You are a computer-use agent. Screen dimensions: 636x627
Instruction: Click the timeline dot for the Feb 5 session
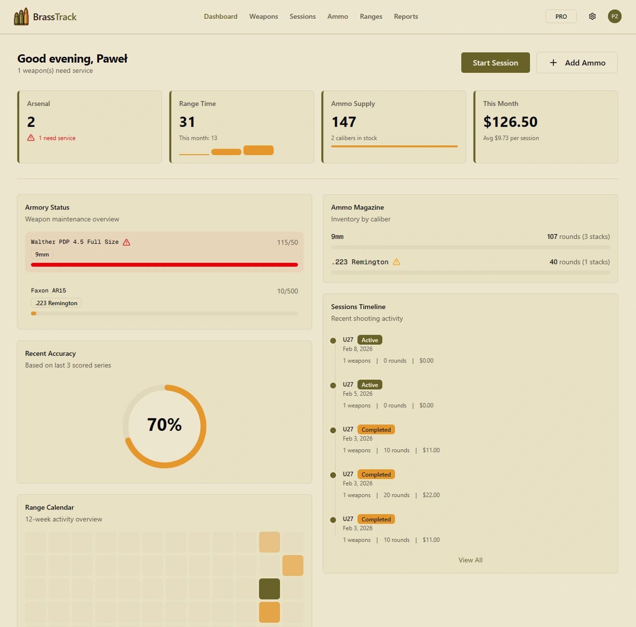point(333,385)
